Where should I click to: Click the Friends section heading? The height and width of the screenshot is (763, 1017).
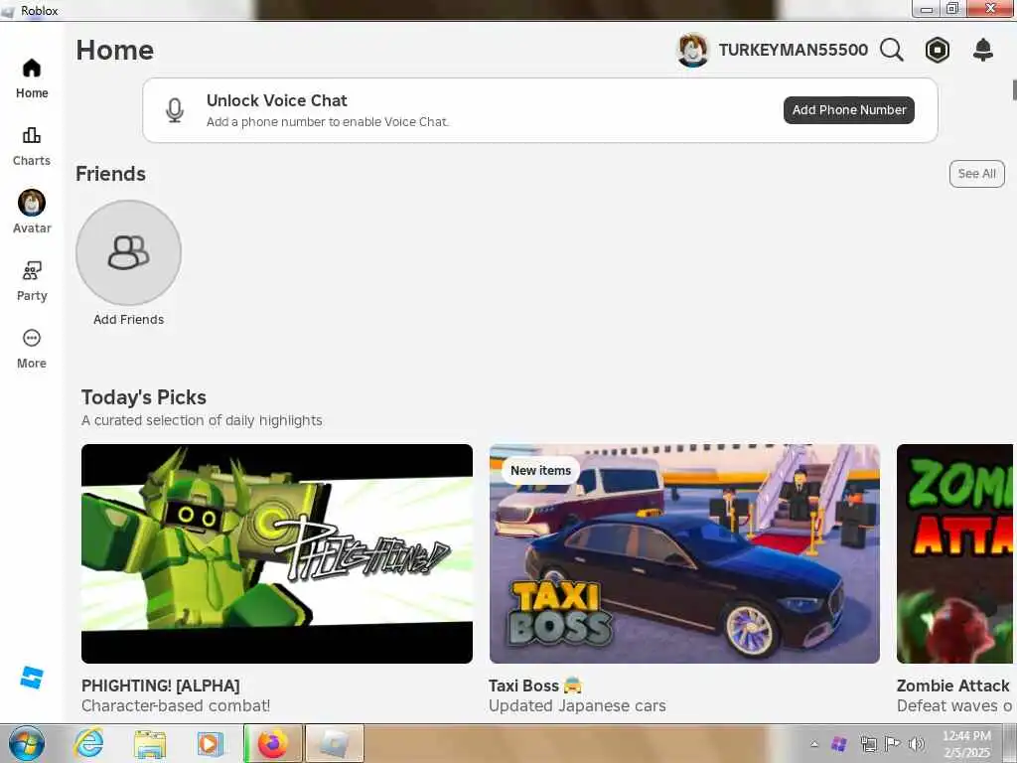pyautogui.click(x=111, y=174)
